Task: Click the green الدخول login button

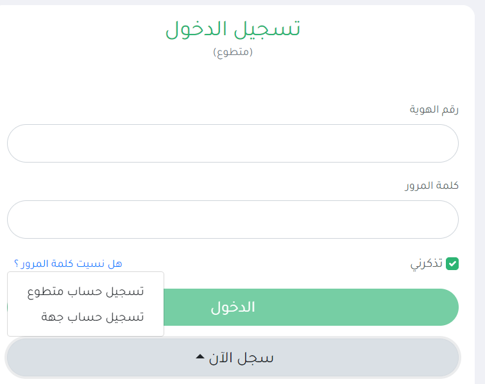Action: pyautogui.click(x=311, y=307)
